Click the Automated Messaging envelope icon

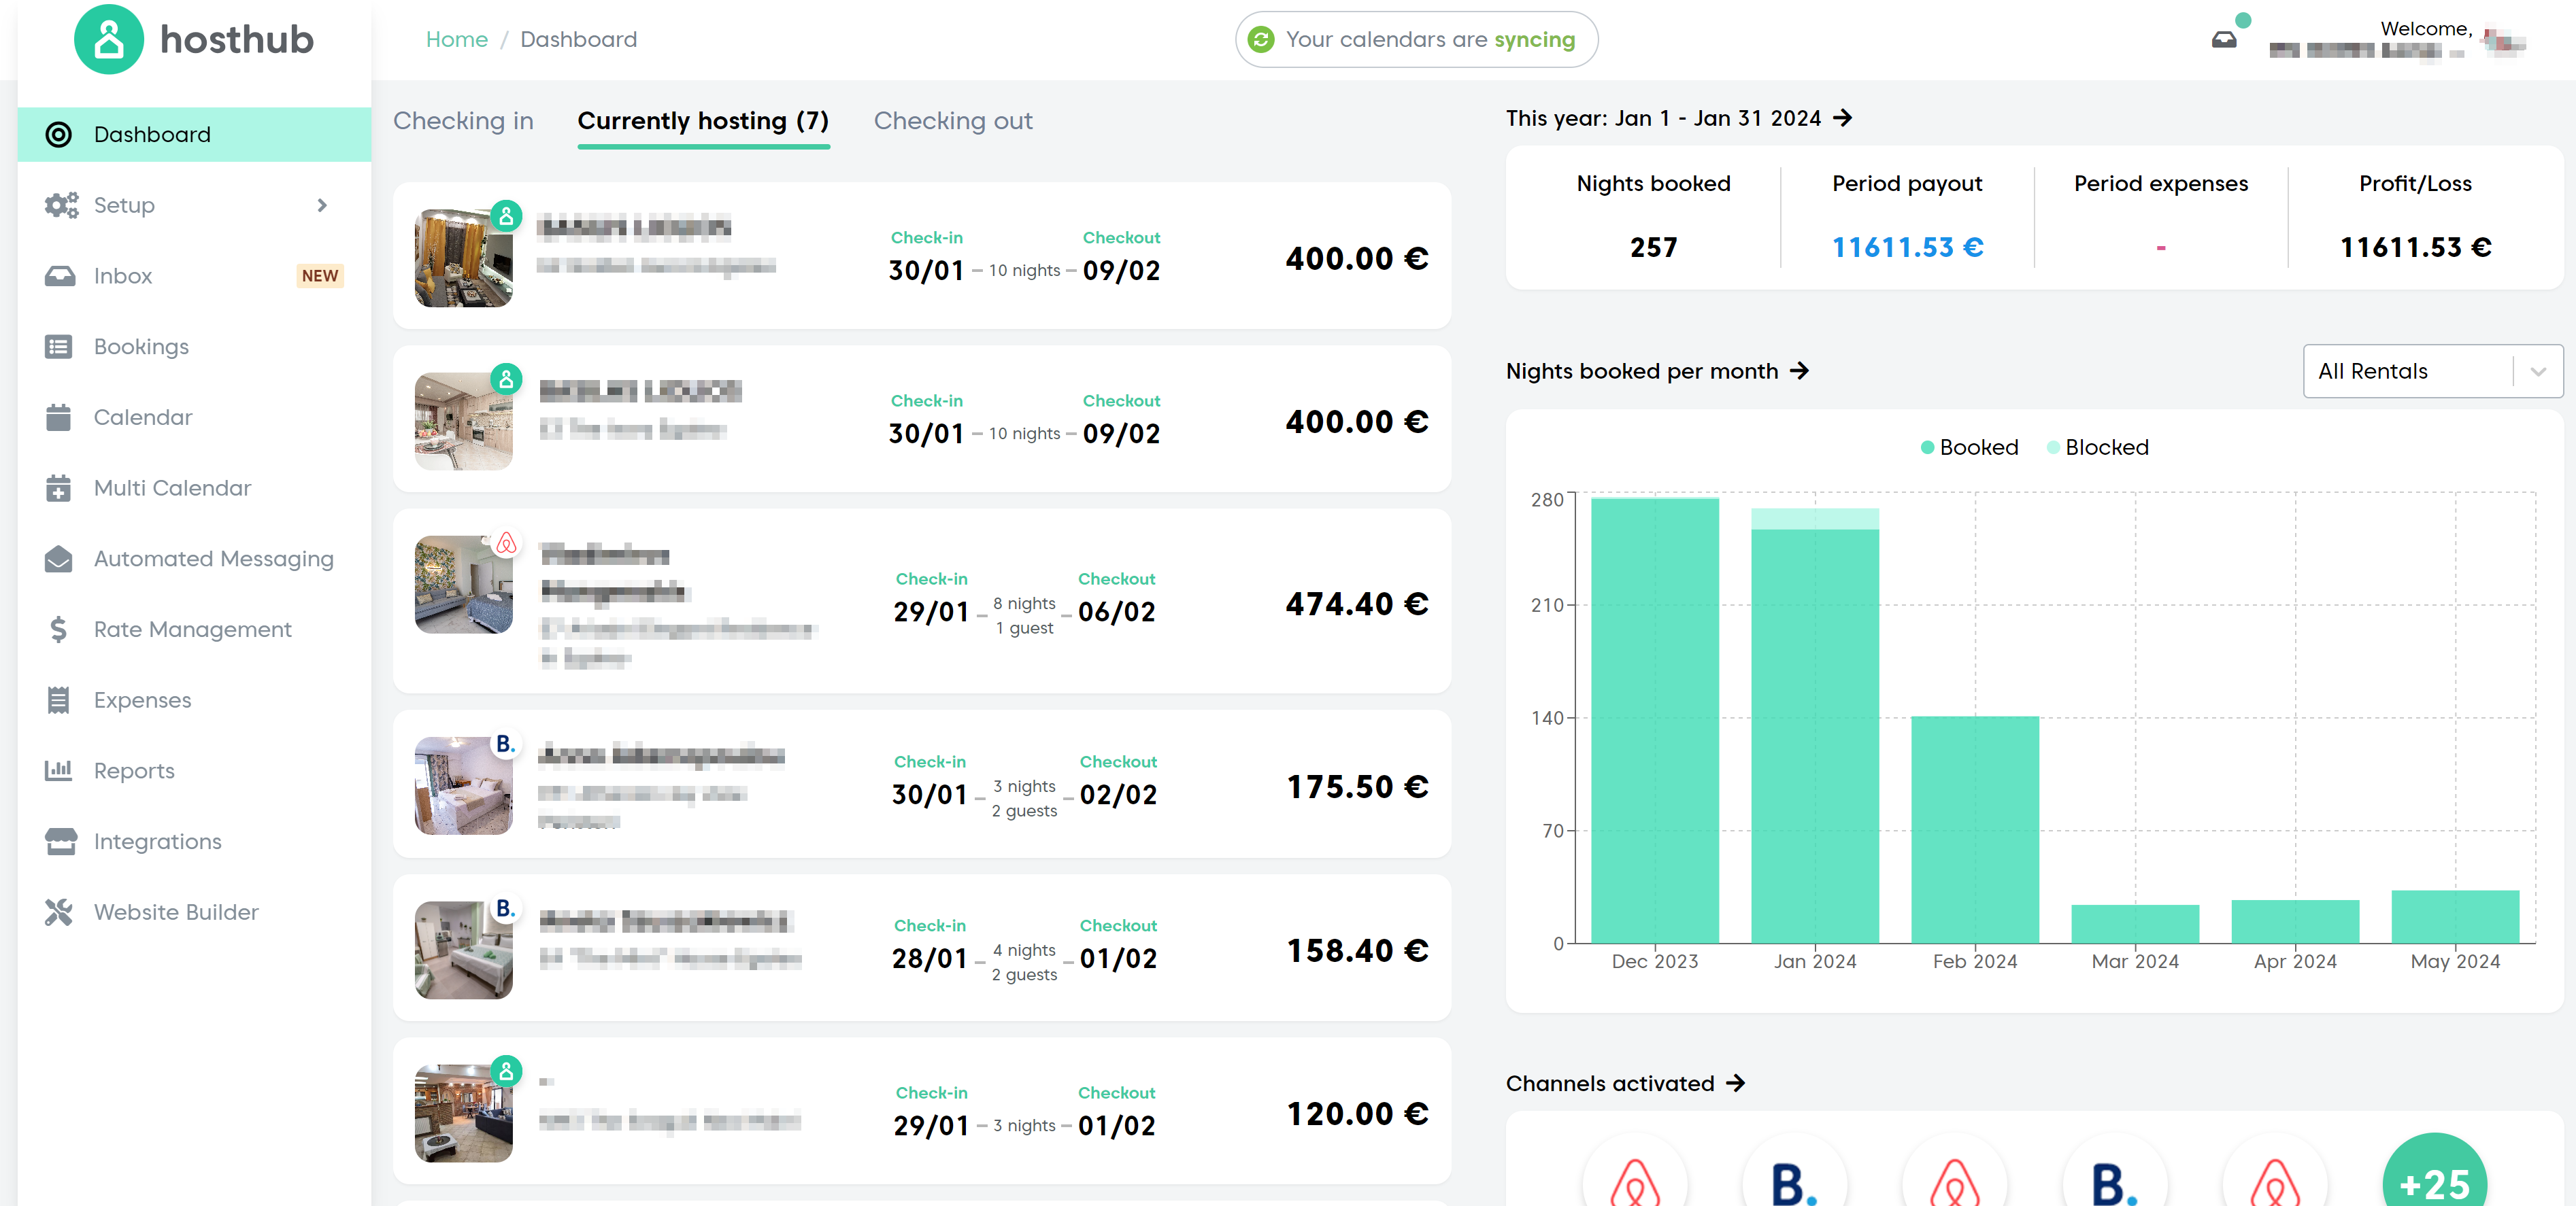[x=58, y=559]
